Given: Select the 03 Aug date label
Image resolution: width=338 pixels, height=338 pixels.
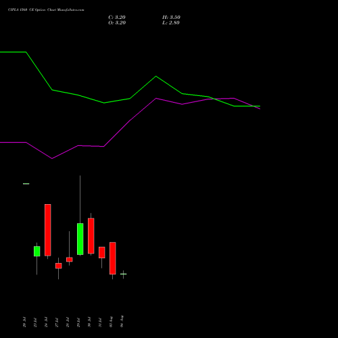Looking at the screenshot, I should tap(111, 322).
